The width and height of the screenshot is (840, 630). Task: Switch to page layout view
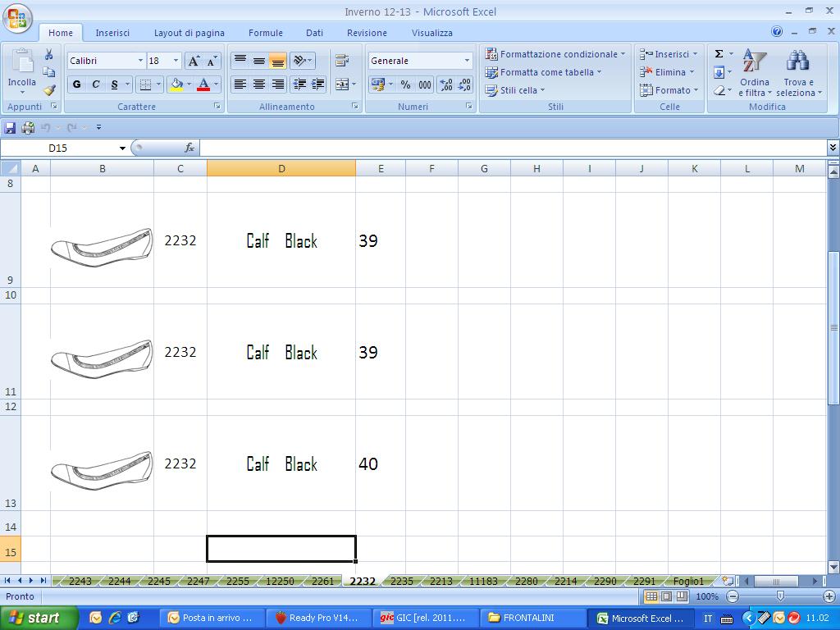666,596
